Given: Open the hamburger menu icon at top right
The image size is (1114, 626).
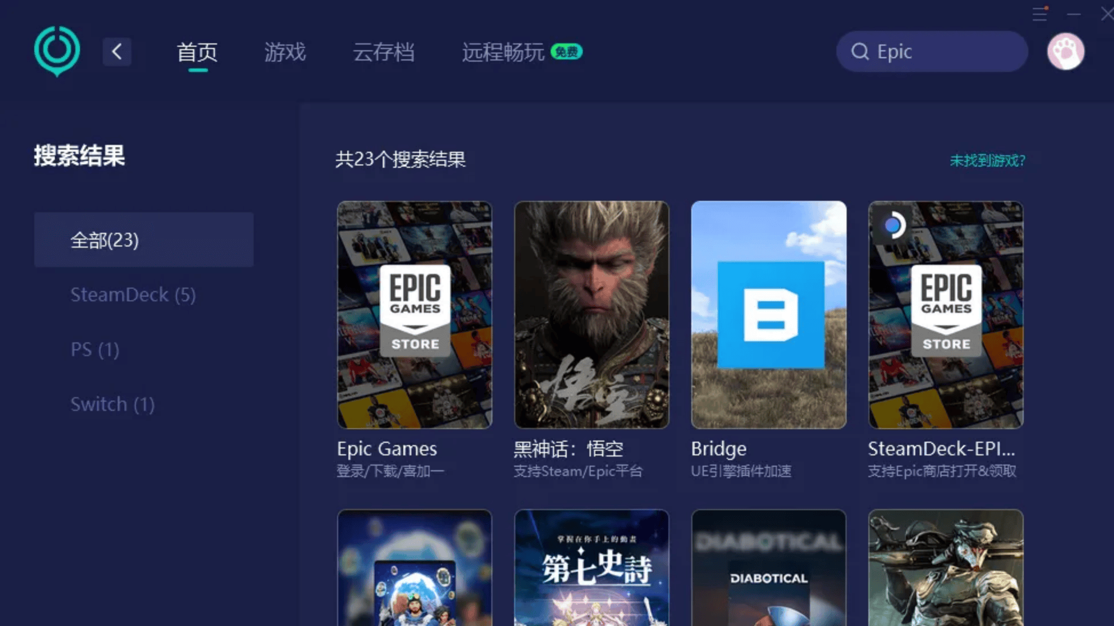Looking at the screenshot, I should tap(1040, 14).
